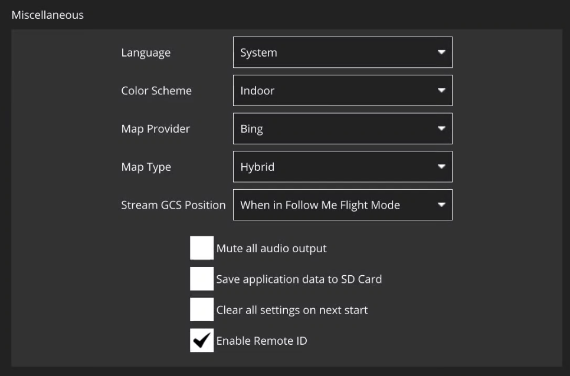Check Clear all settings on next start
The image size is (570, 376).
tap(202, 309)
